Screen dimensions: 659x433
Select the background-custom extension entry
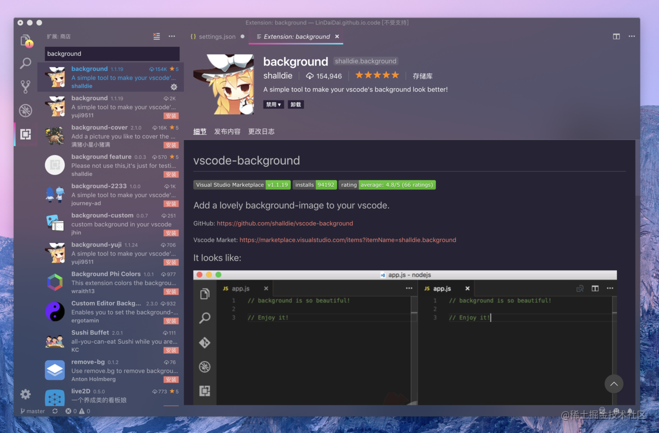[x=111, y=224]
